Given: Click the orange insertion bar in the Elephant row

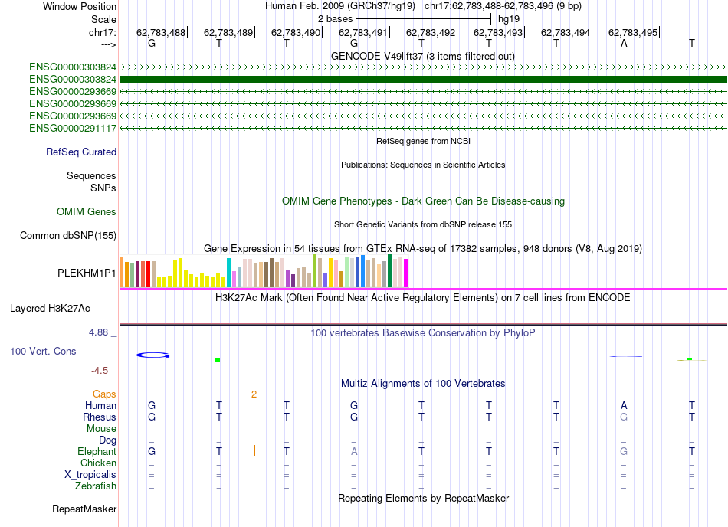Looking at the screenshot, I should (254, 450).
